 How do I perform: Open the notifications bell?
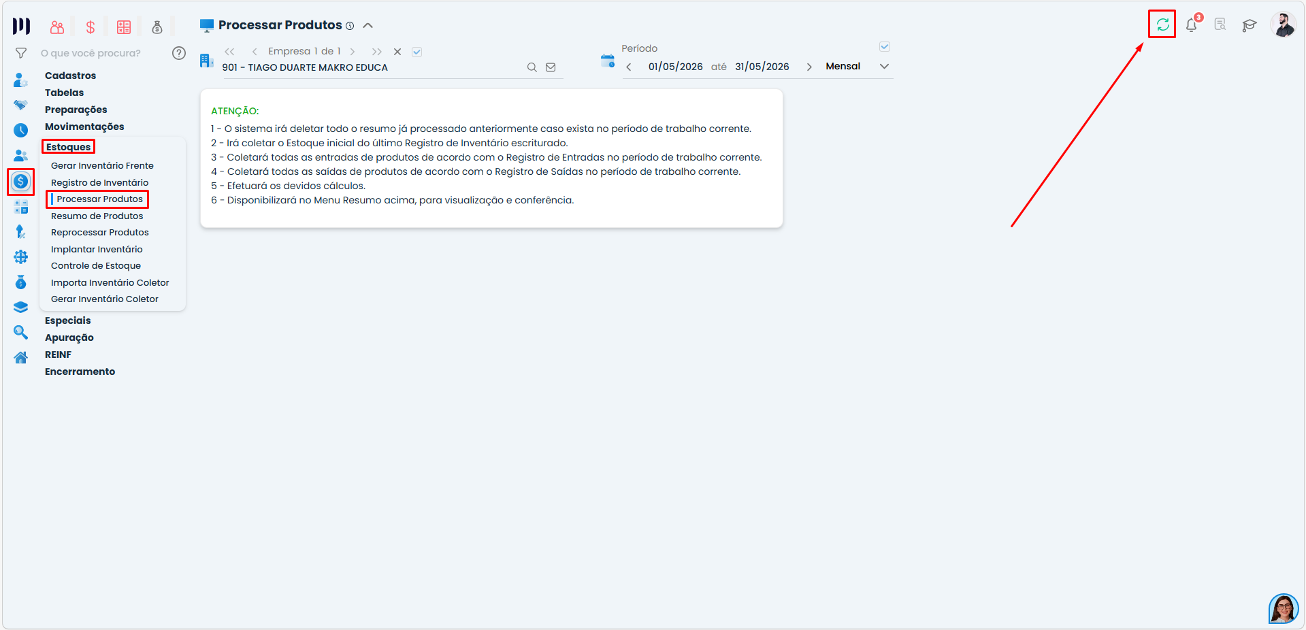pos(1191,25)
